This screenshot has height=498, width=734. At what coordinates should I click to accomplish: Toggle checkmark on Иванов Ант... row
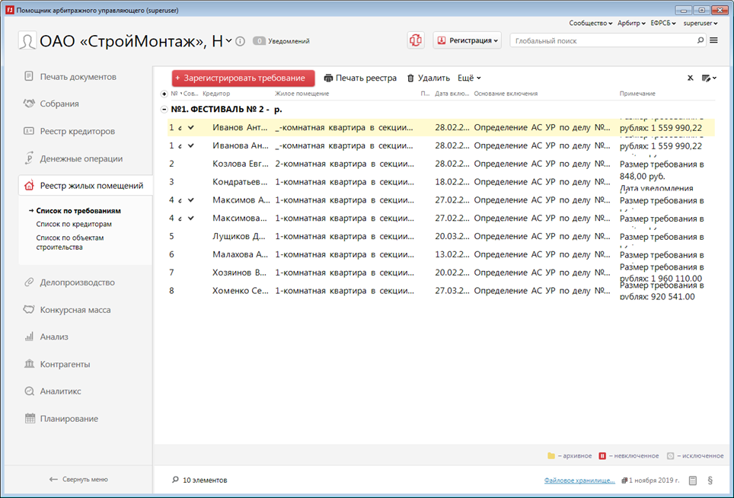[190, 127]
